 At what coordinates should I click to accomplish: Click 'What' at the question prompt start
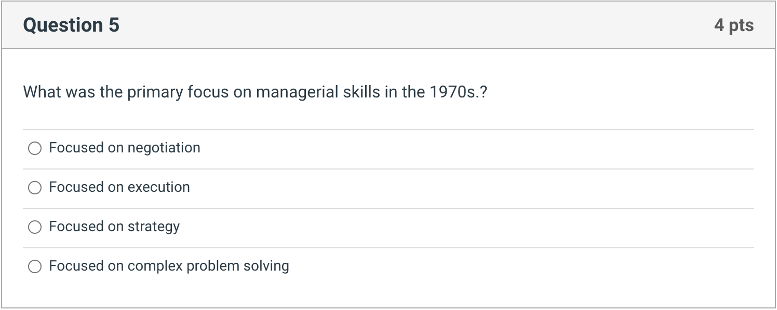coord(42,92)
